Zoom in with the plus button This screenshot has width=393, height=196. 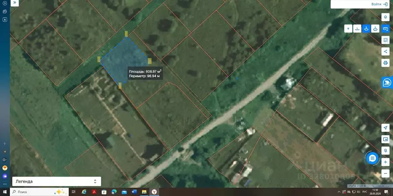(385, 162)
